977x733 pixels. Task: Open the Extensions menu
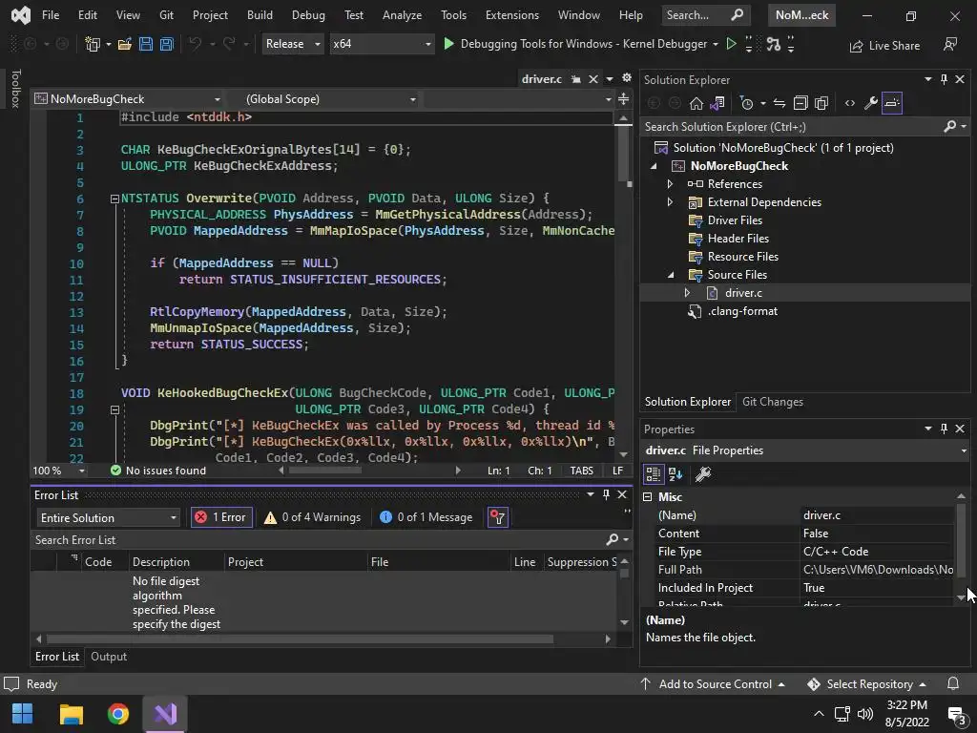point(512,15)
